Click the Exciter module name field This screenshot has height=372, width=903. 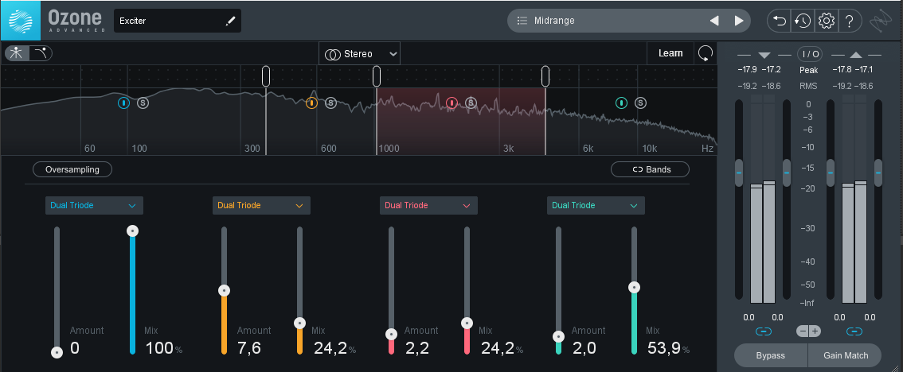pyautogui.click(x=167, y=21)
